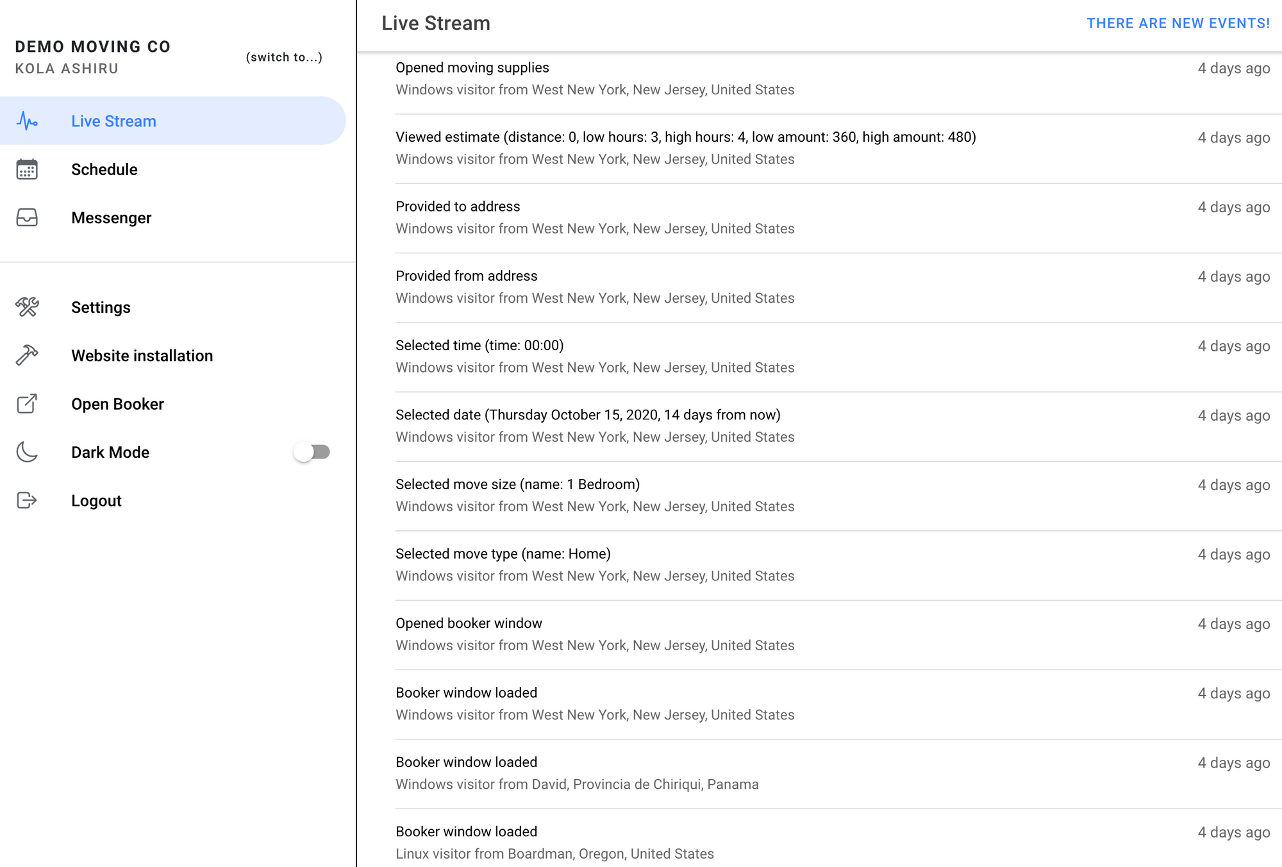The width and height of the screenshot is (1282, 867).
Task: Click the Dark Mode moon icon
Action: click(27, 452)
